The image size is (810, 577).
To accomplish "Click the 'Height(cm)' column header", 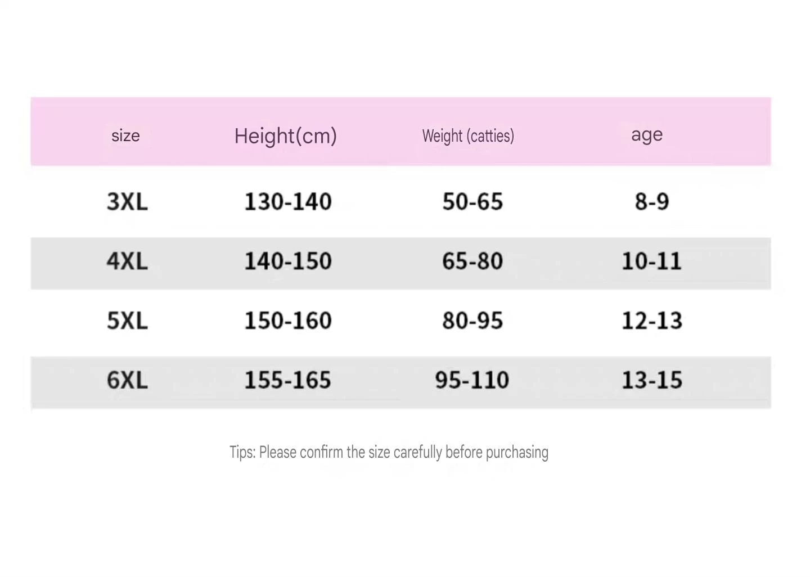I will [285, 136].
